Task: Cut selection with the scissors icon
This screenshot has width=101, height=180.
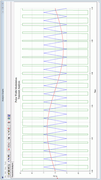Action: pos(9,162)
